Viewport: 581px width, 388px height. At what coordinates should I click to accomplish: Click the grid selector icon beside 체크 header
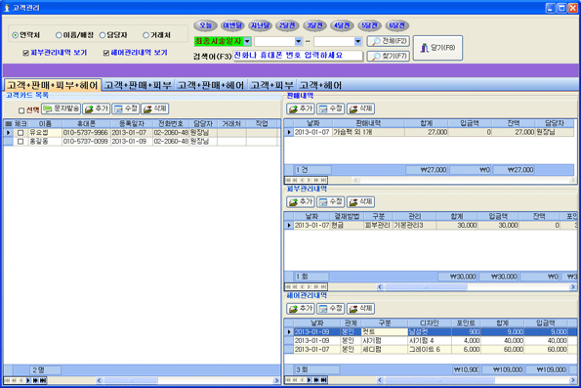pos(8,123)
